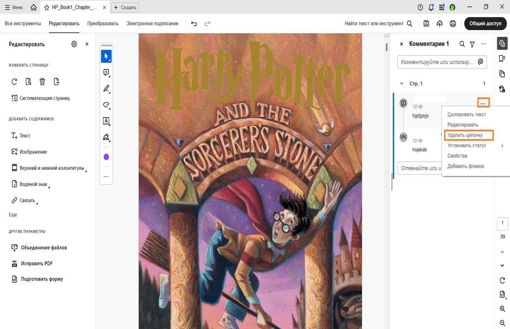Open the Преобразовать tab
Screen dimensions: 510x329
click(103, 24)
